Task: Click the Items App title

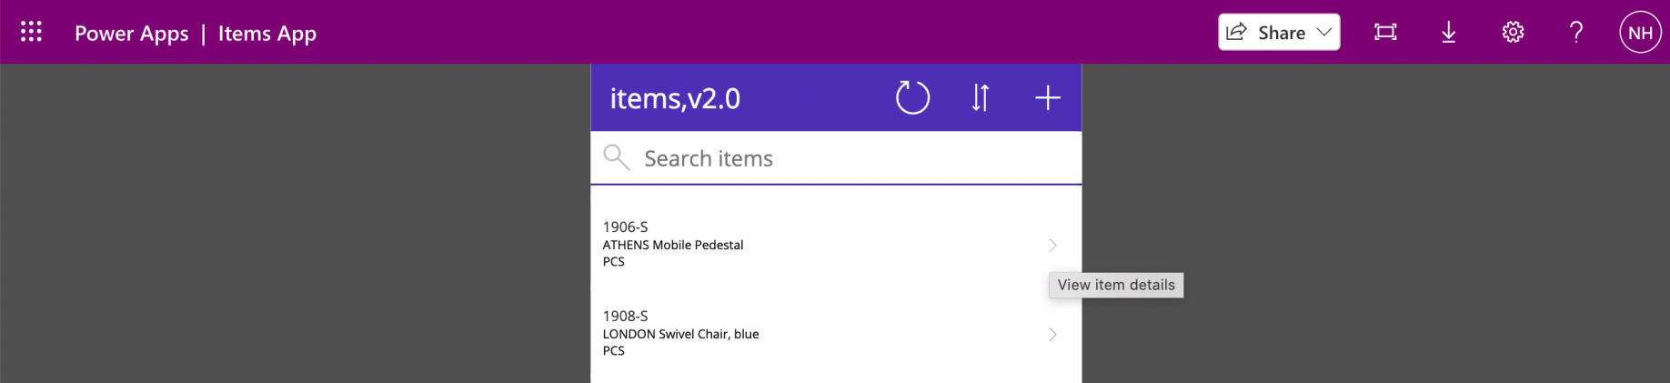Action: point(267,34)
